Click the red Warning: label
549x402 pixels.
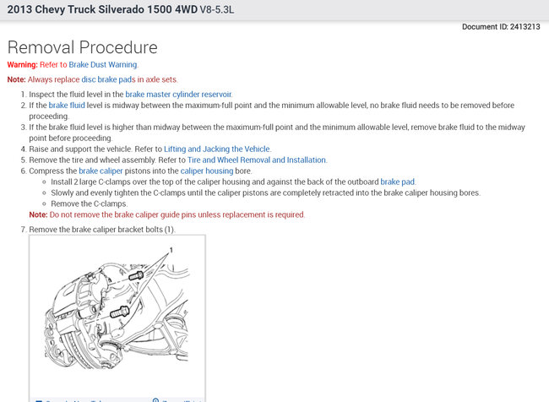pos(22,65)
